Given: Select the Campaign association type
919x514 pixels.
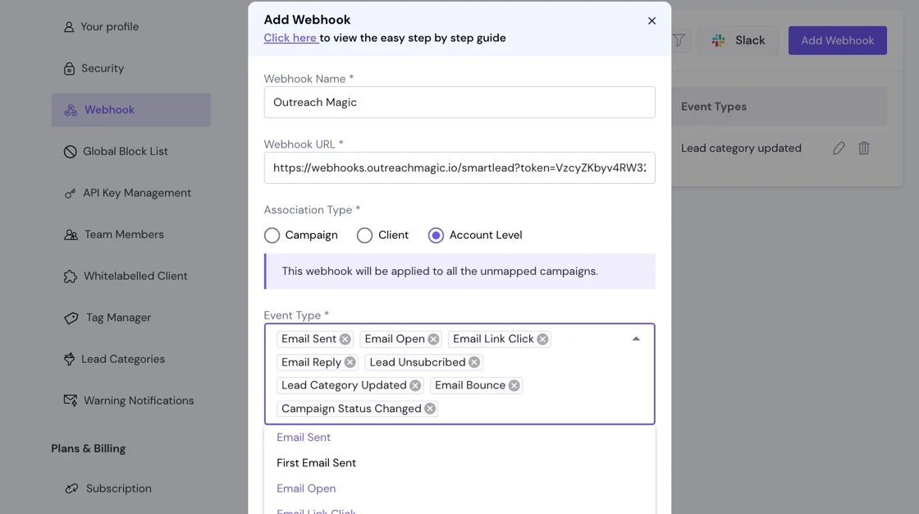Looking at the screenshot, I should (x=272, y=235).
